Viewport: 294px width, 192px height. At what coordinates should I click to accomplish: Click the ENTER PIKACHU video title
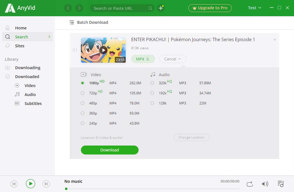pos(193,39)
